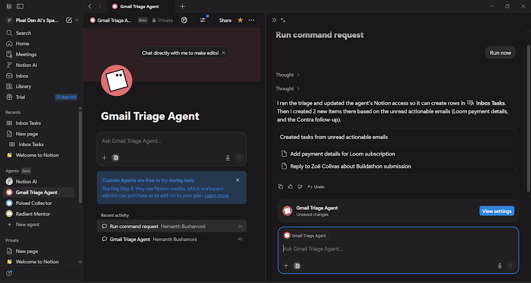Open Library in the sidebar
The width and height of the screenshot is (531, 283).
click(x=42, y=87)
